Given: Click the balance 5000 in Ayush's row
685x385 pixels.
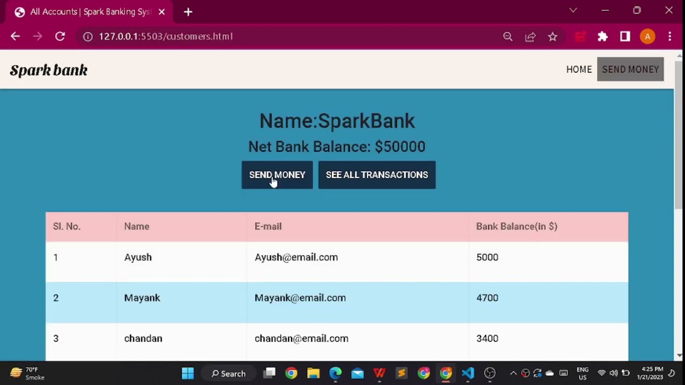Looking at the screenshot, I should [x=487, y=257].
